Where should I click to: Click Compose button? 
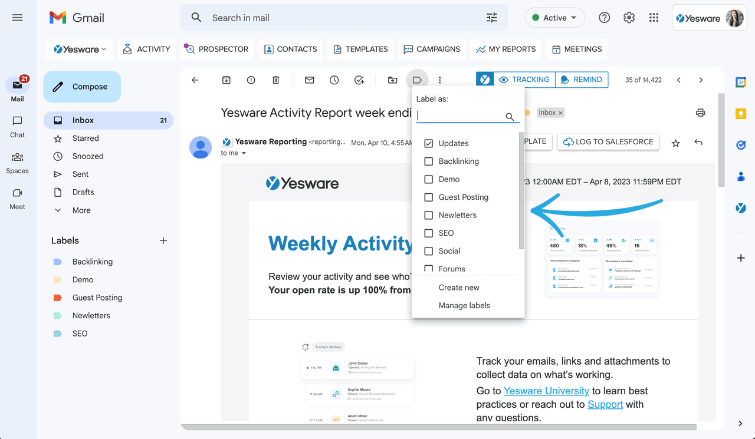[x=82, y=87]
